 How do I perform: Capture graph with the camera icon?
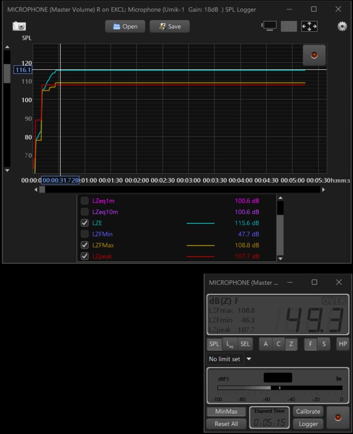tap(19, 26)
